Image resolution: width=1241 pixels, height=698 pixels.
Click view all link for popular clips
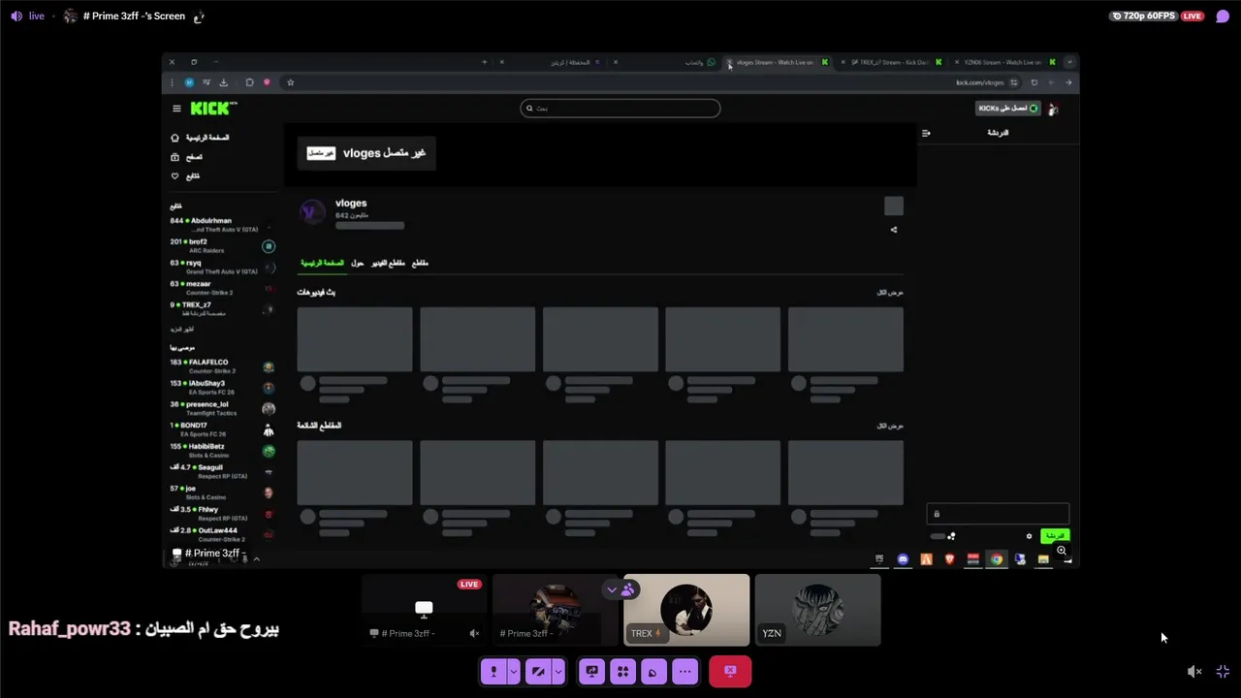tap(890, 426)
